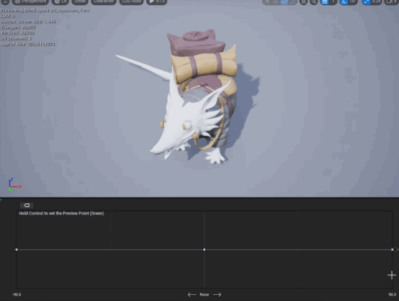Open the Show menu
Image resolution: width=399 pixels, height=301 pixels.
coord(80,2)
